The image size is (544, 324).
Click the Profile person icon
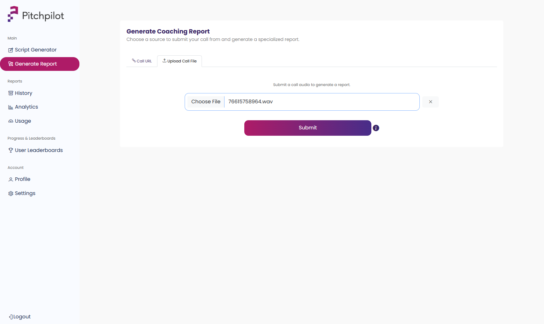pos(11,179)
